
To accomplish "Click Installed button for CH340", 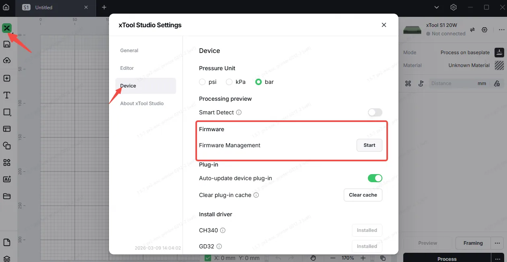I will (x=367, y=230).
